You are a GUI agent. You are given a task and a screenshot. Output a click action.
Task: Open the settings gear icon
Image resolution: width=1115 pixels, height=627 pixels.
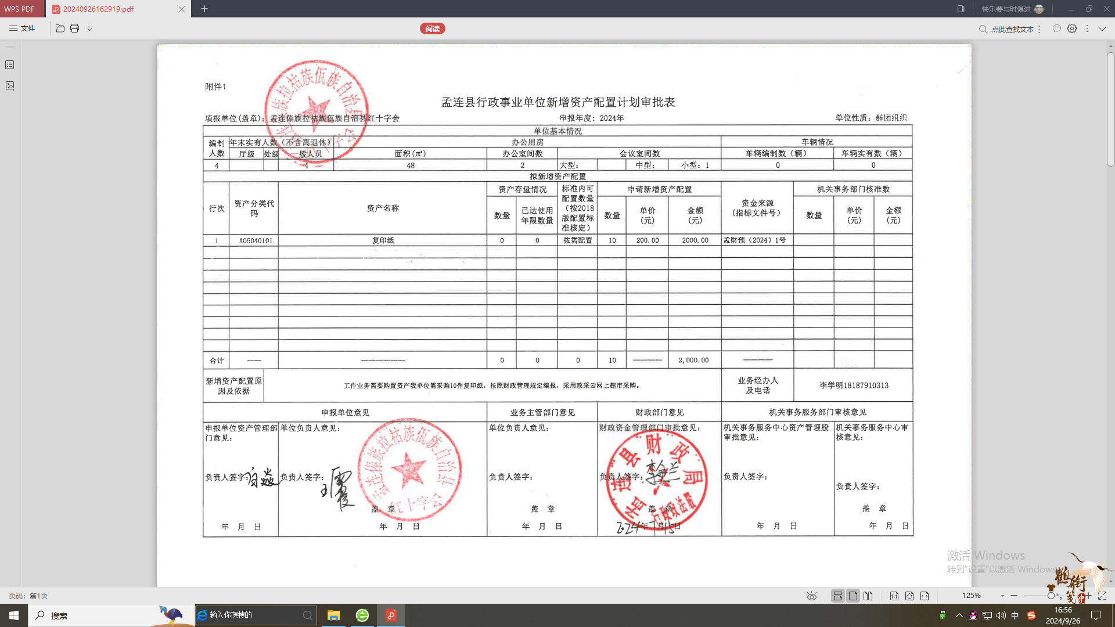click(x=1072, y=28)
